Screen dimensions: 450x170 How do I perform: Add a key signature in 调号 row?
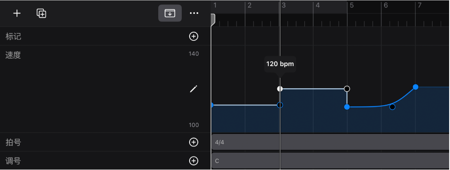click(x=194, y=161)
